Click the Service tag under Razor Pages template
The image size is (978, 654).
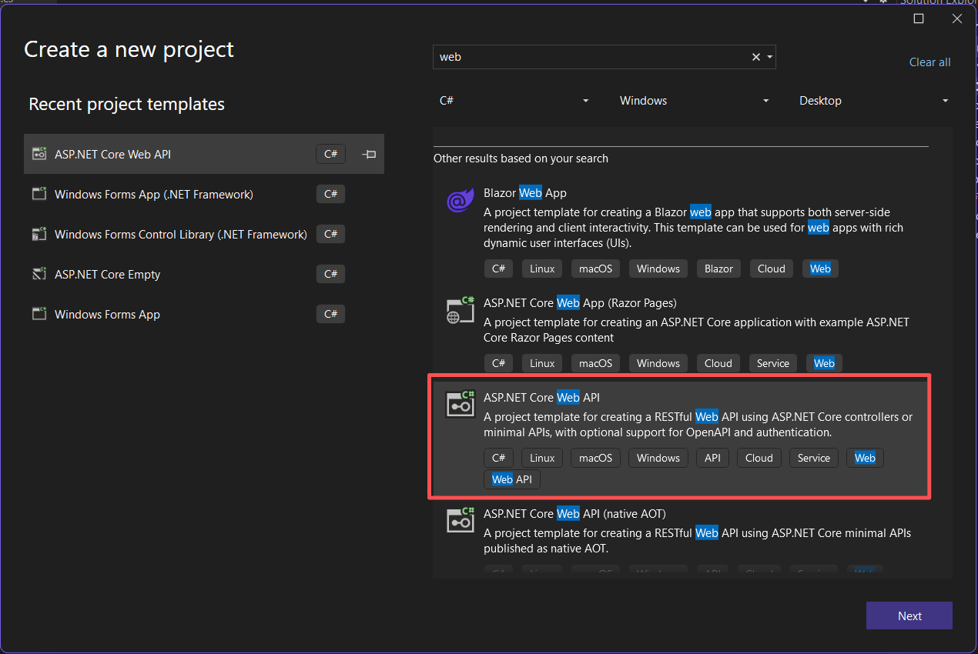[773, 363]
